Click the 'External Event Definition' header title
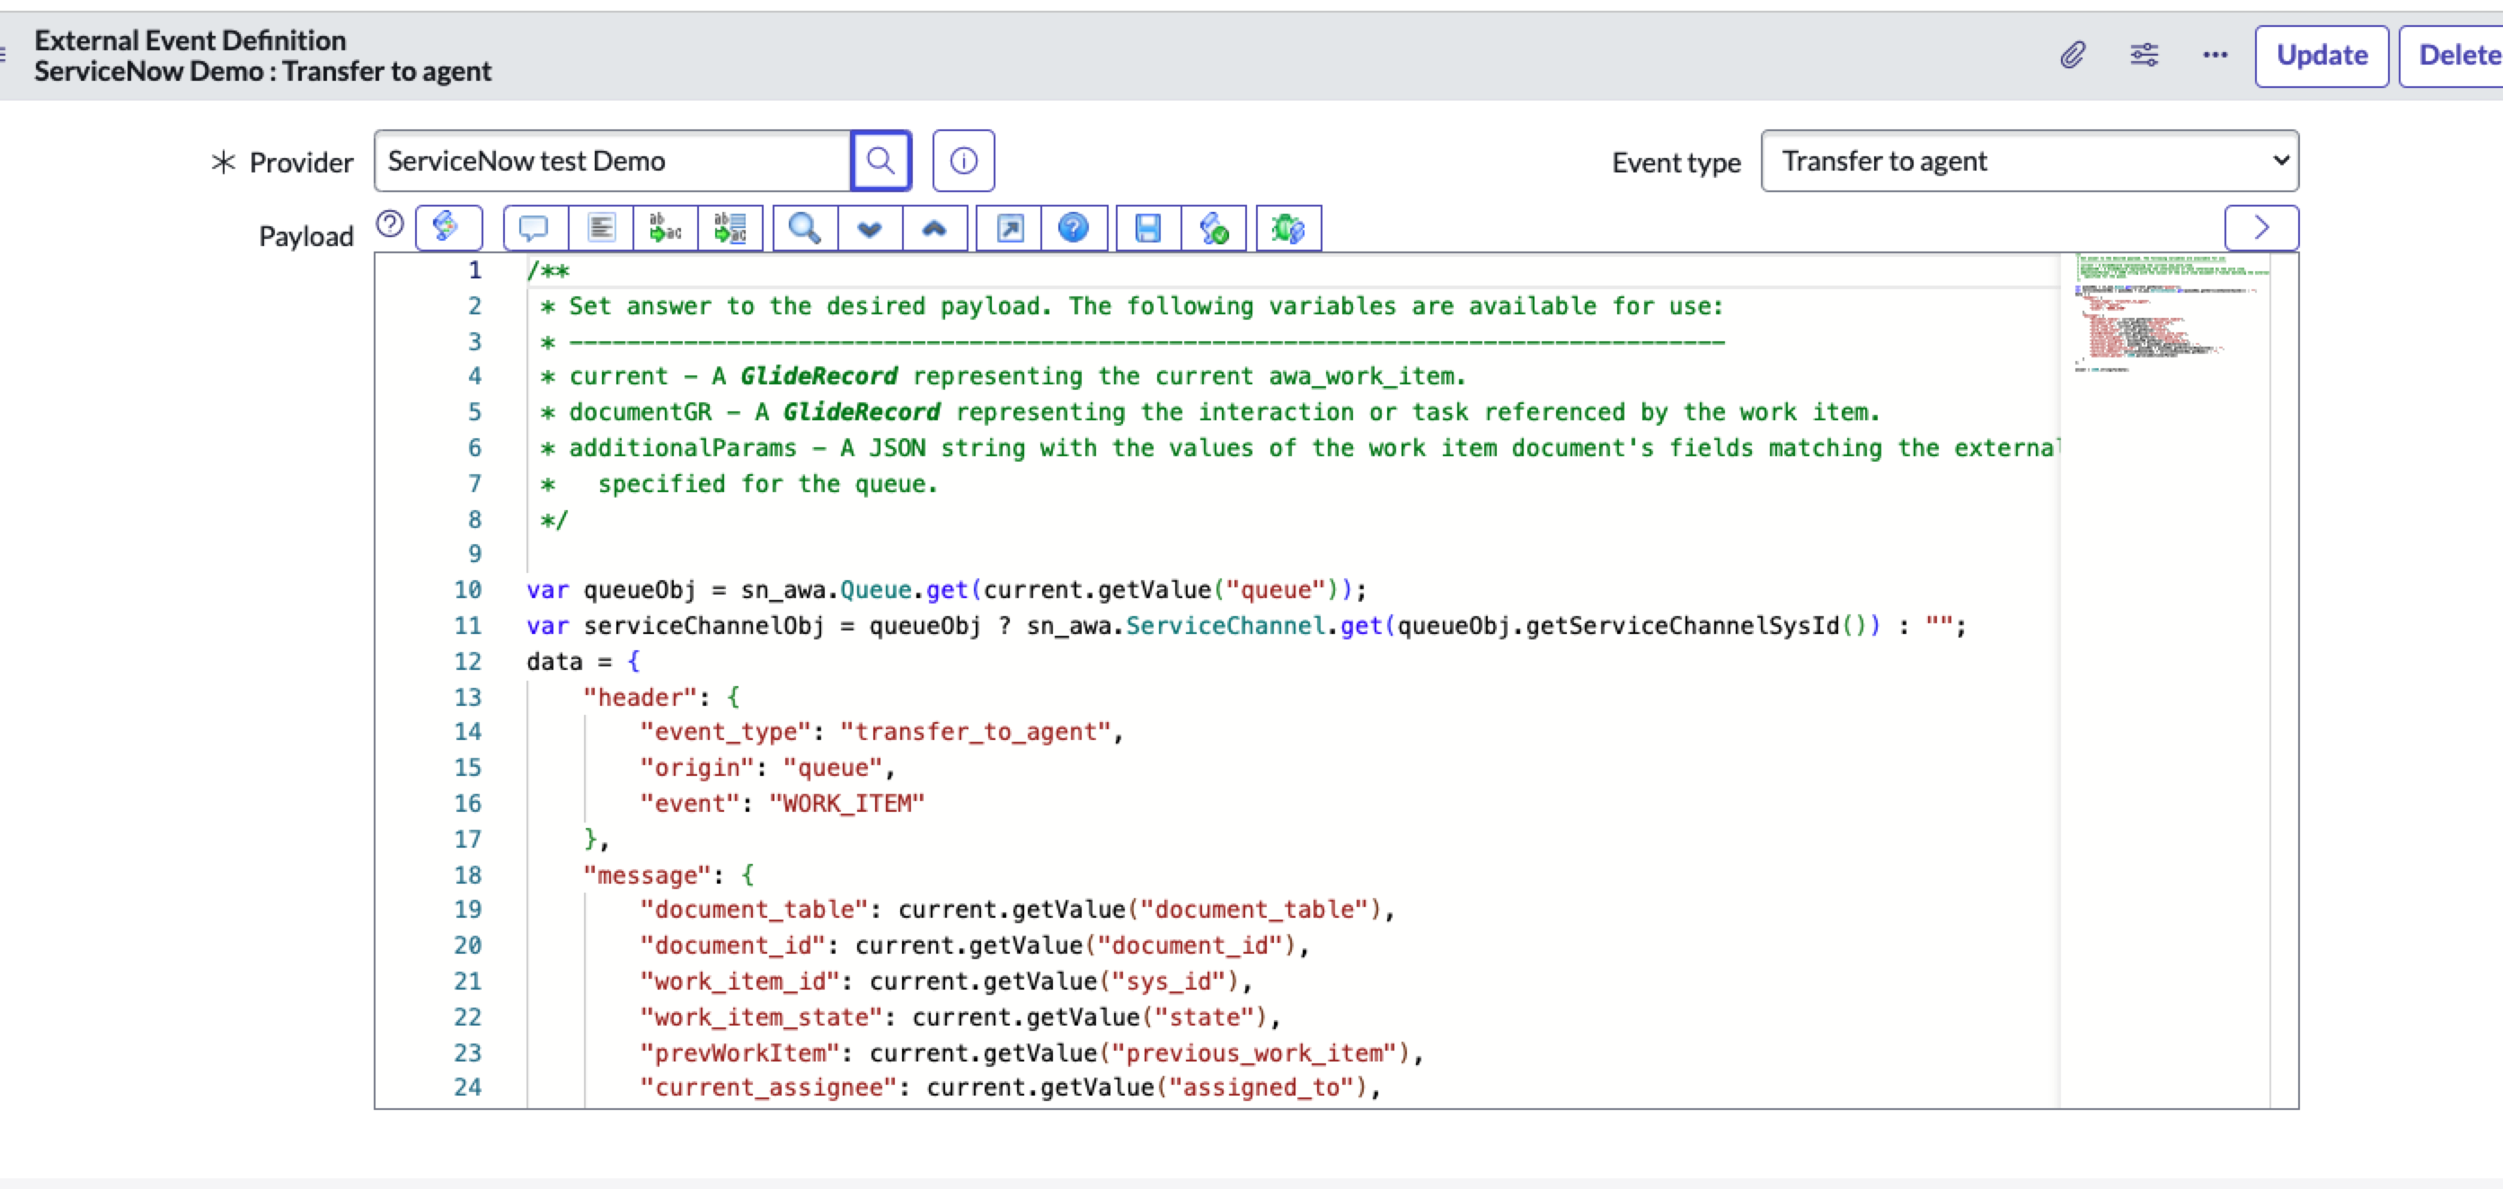The image size is (2503, 1189). click(190, 40)
